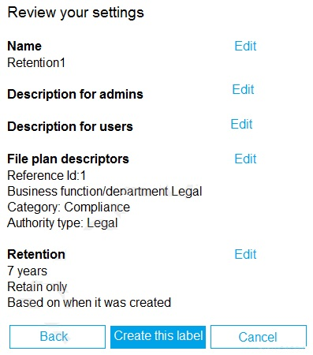
Task: Click the Retention1 name value
Action: (x=36, y=63)
